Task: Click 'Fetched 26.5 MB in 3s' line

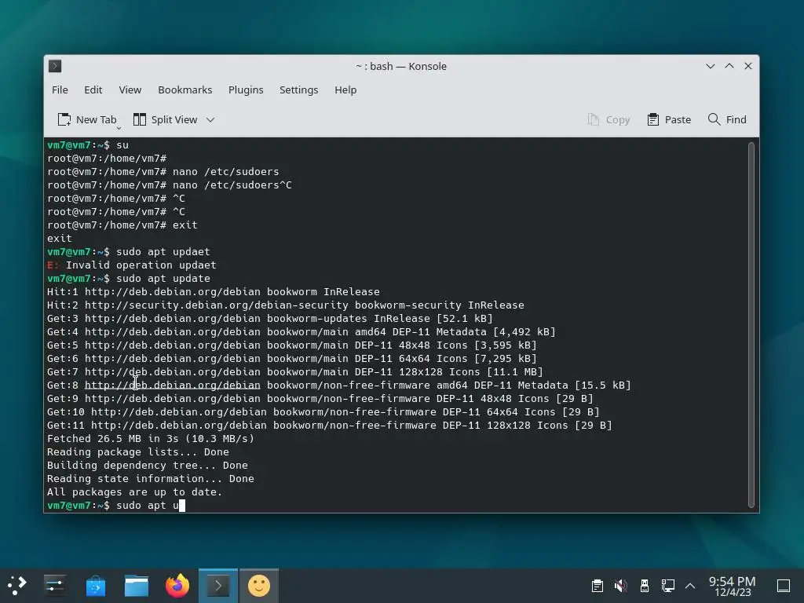Action: click(x=151, y=438)
